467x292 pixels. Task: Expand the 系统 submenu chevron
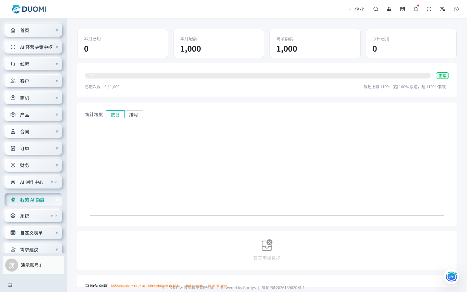click(x=56, y=216)
